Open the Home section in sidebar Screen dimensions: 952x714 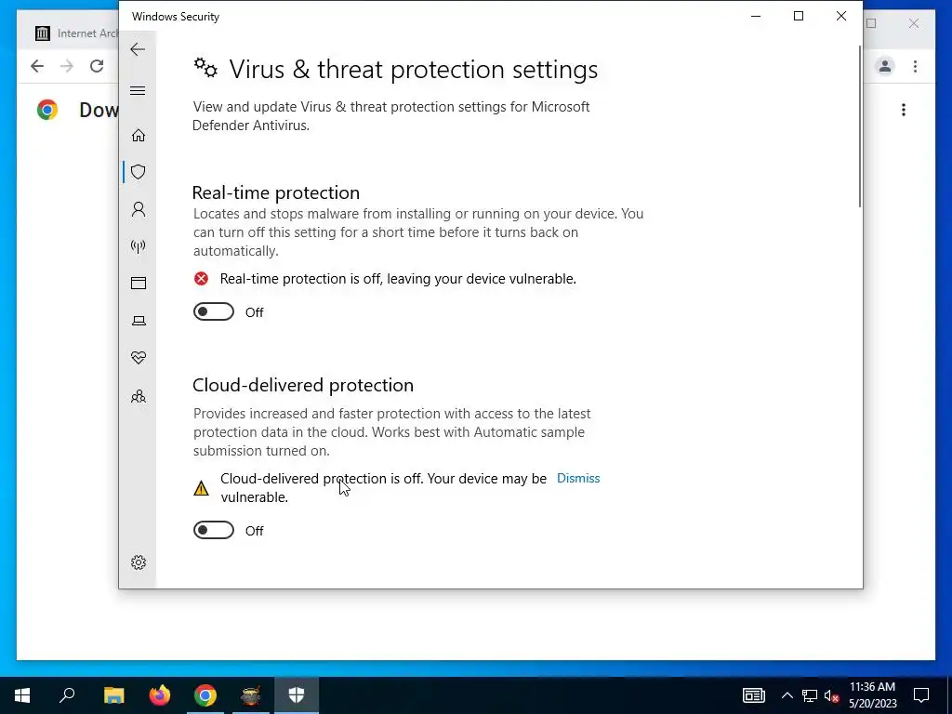139,135
